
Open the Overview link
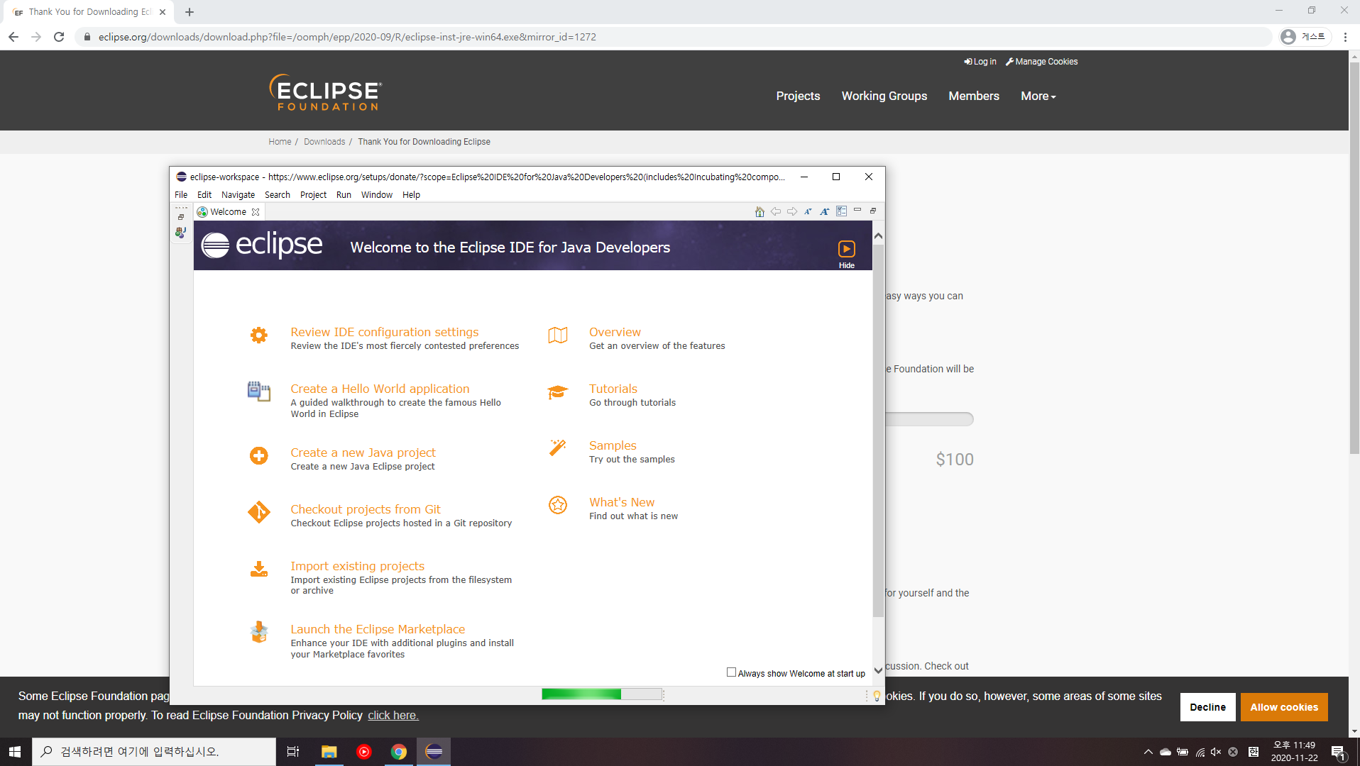click(x=615, y=332)
